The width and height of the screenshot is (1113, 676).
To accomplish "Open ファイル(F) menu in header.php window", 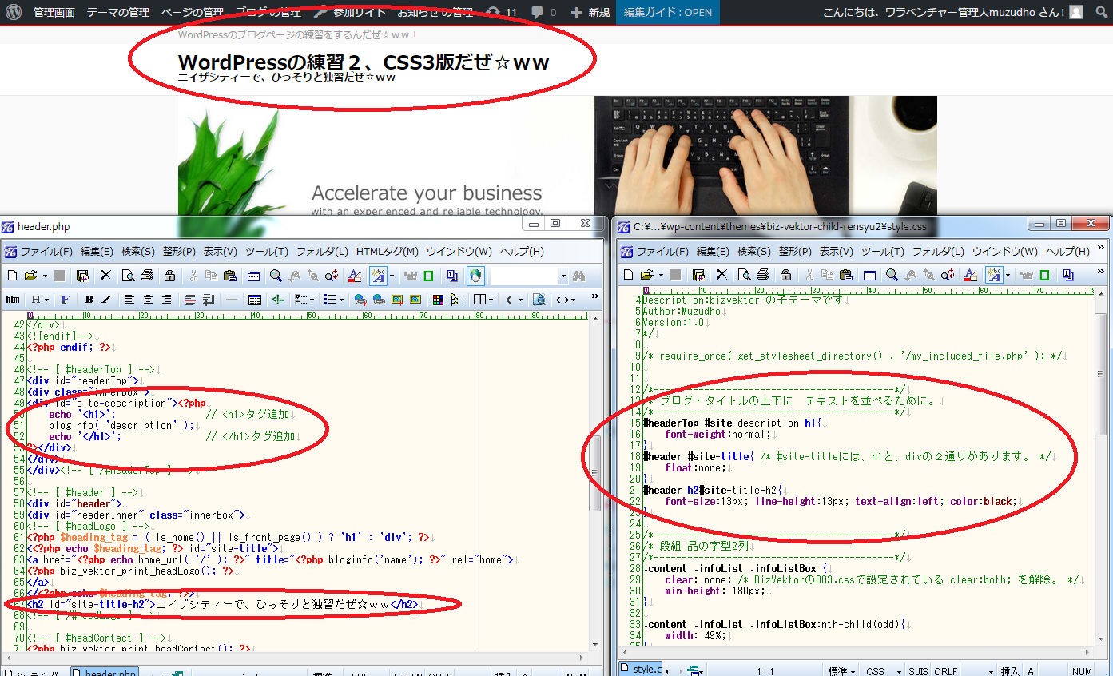I will (x=46, y=252).
